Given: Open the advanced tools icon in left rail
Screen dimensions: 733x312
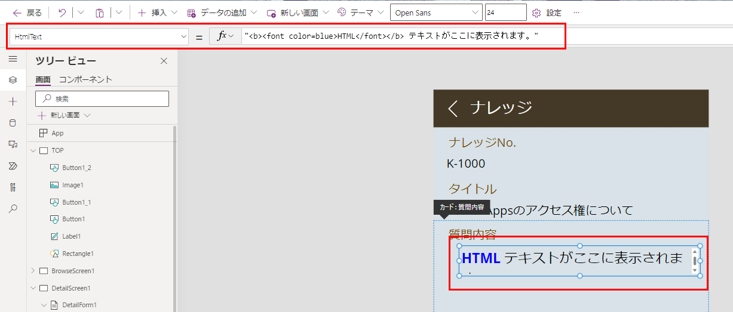Looking at the screenshot, I should (13, 187).
